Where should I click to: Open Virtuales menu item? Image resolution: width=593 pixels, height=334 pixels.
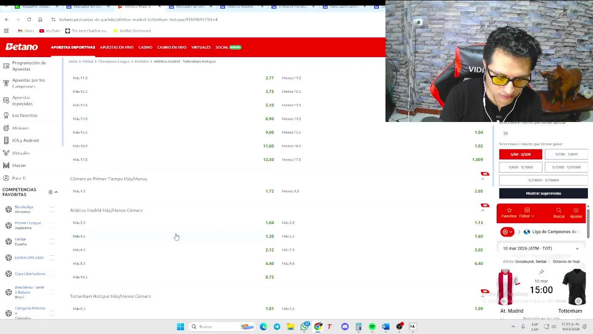pyautogui.click(x=201, y=47)
